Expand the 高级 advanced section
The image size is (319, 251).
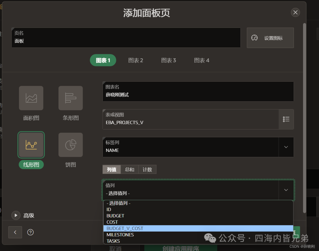[16, 215]
